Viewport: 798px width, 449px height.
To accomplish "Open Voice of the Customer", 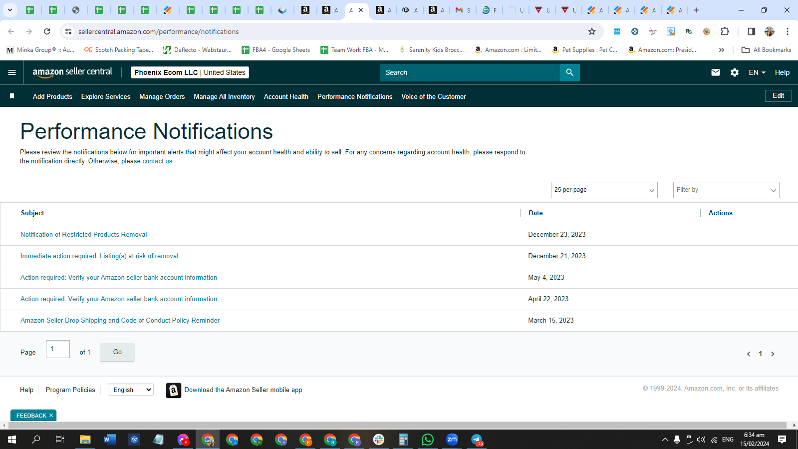I will point(434,96).
